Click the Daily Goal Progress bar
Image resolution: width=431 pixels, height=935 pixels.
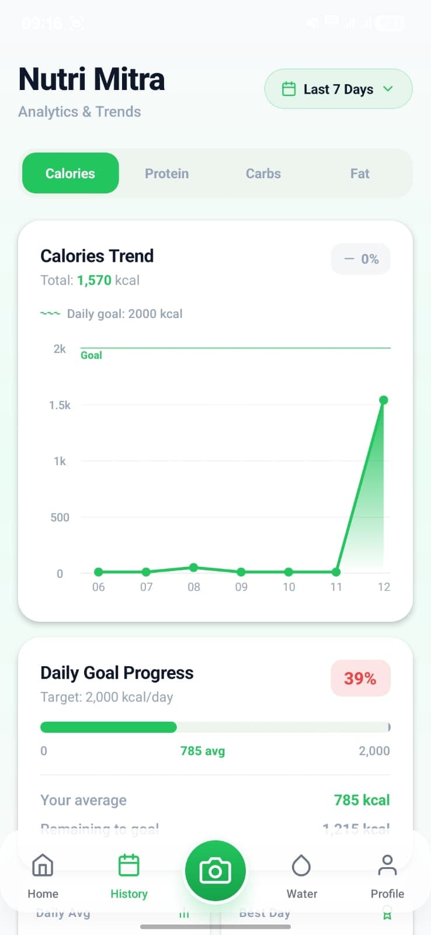[215, 727]
